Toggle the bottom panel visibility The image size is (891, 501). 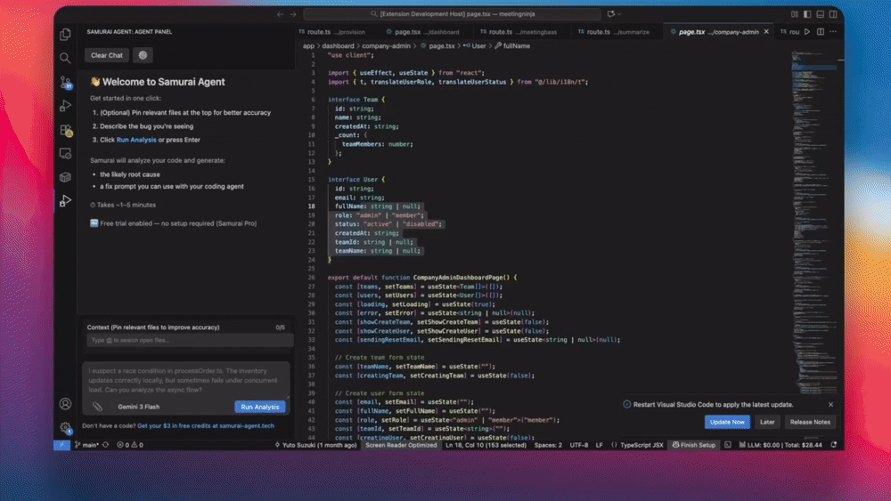821,14
